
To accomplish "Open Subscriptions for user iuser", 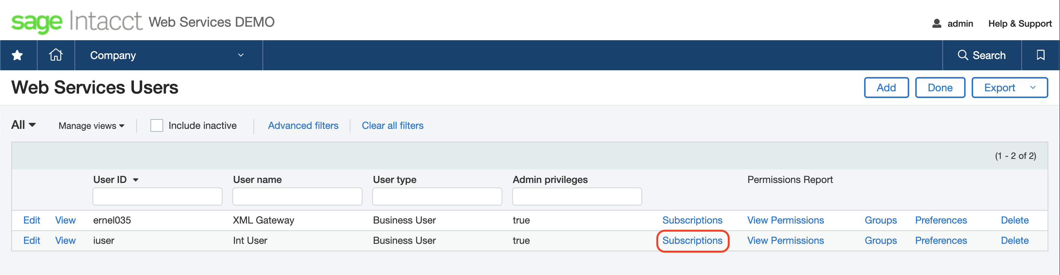I will tap(692, 240).
